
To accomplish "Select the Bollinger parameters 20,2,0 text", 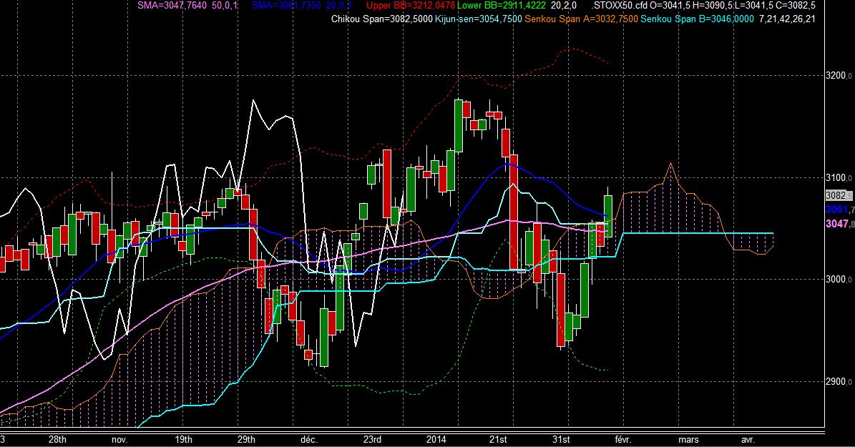I will click(x=564, y=6).
